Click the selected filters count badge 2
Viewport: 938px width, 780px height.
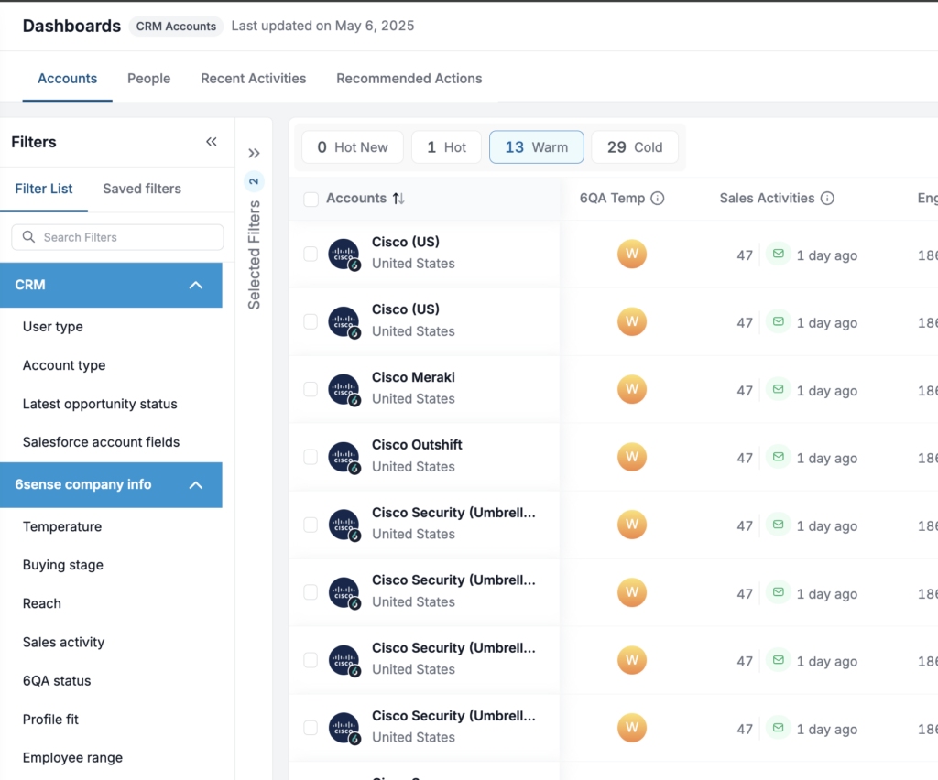254,181
